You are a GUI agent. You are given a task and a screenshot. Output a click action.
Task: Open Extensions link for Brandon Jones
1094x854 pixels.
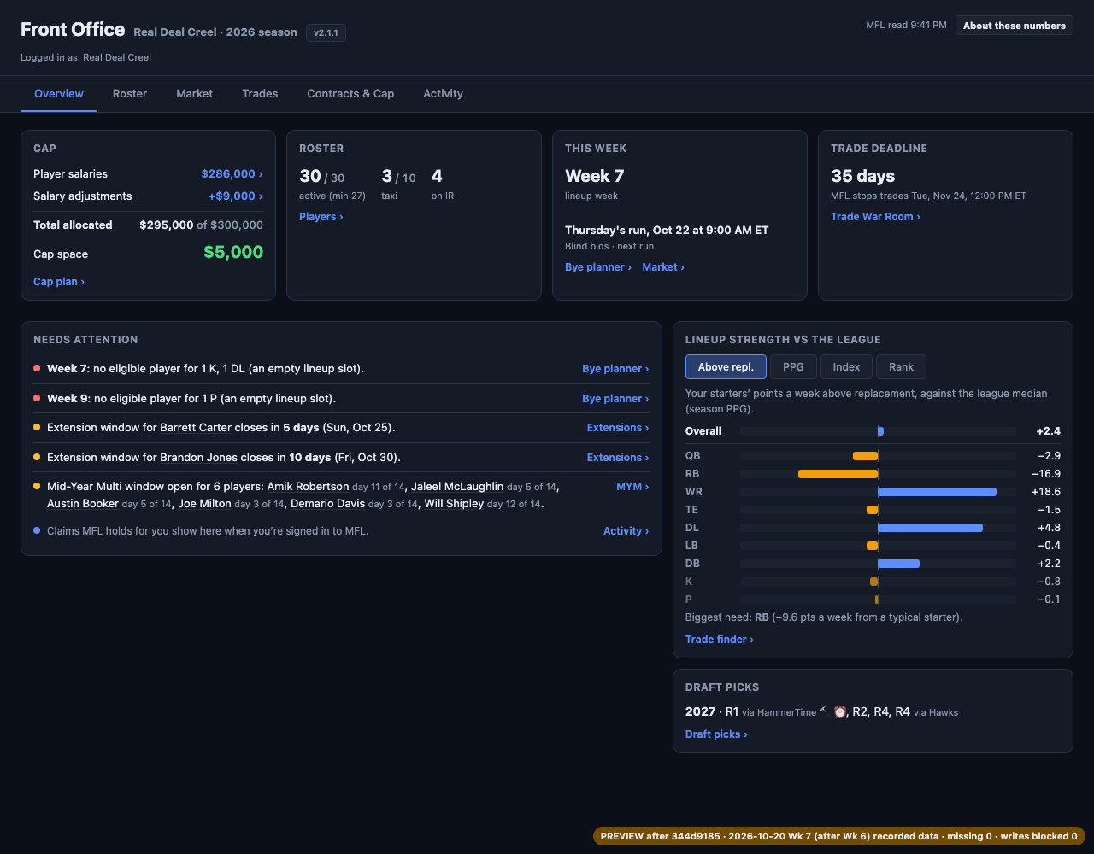click(618, 458)
